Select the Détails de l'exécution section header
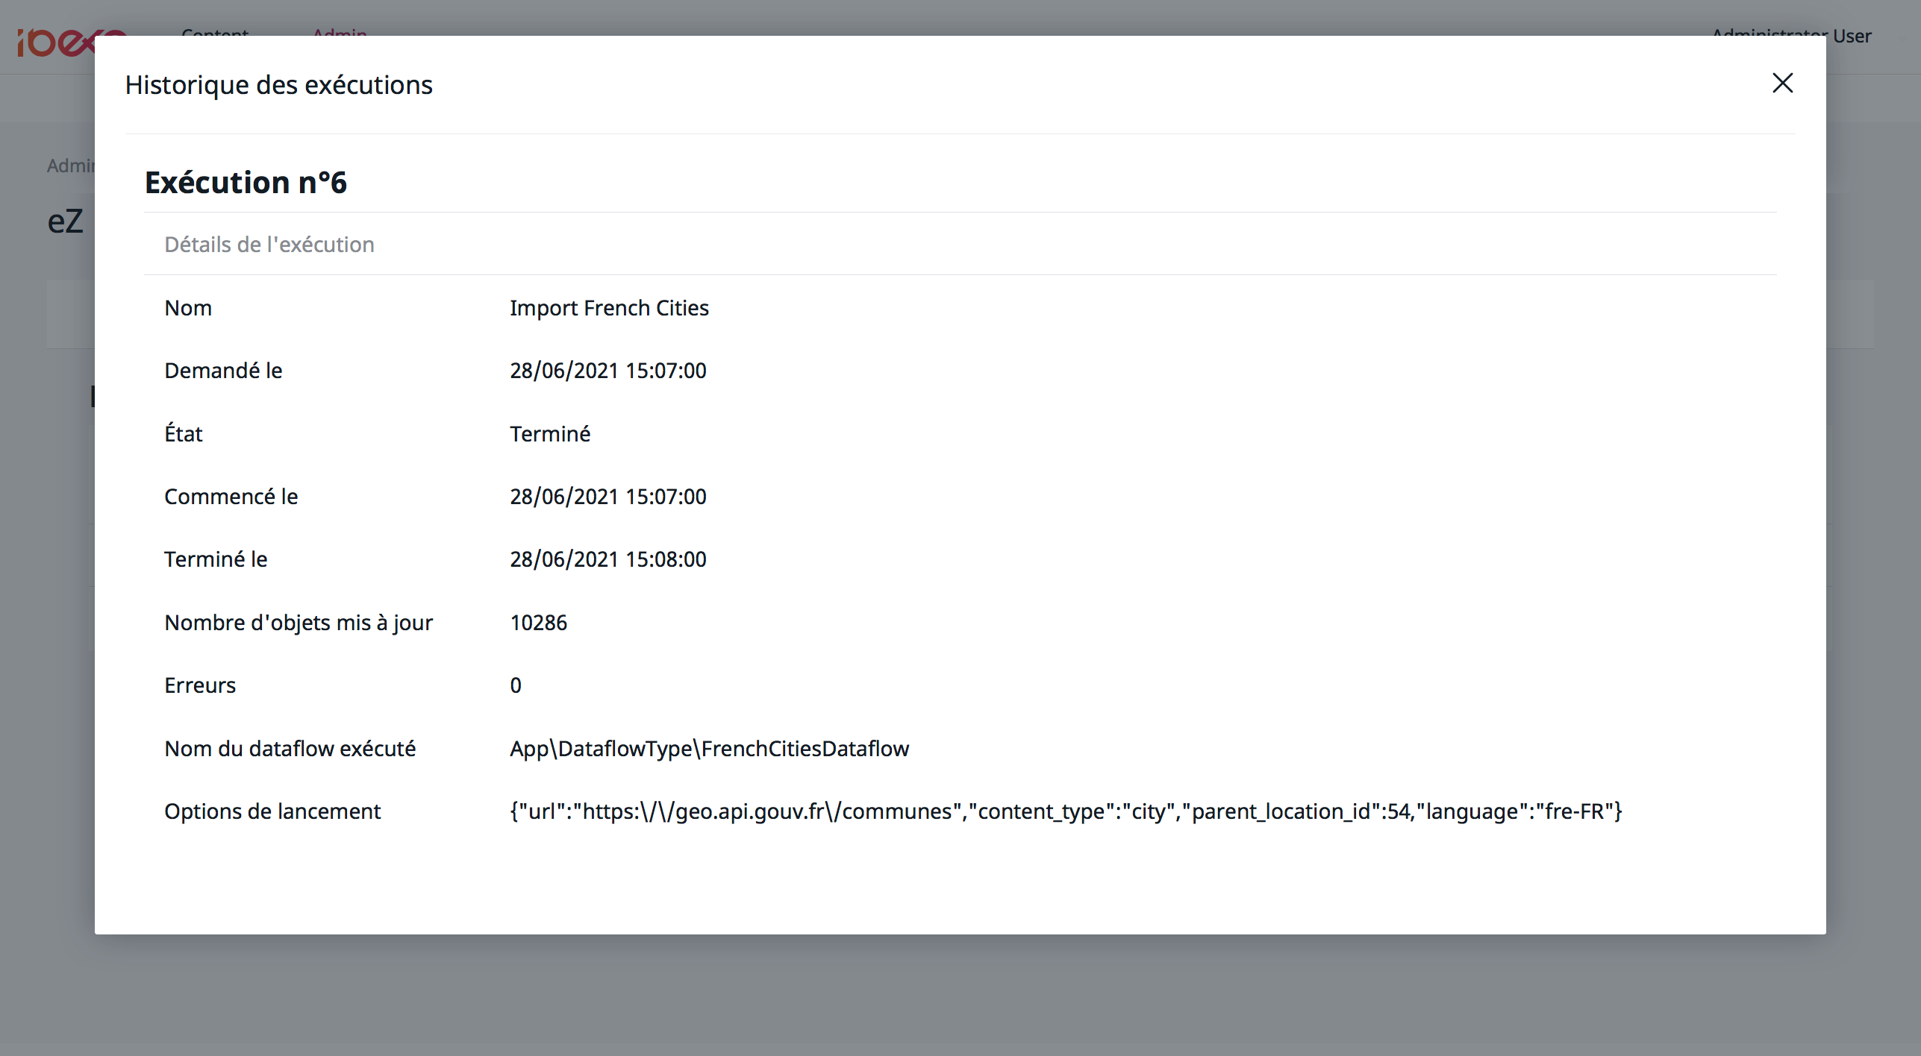This screenshot has height=1056, width=1921. [x=269, y=245]
